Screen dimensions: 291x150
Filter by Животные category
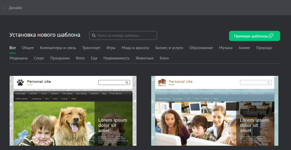[145, 58]
